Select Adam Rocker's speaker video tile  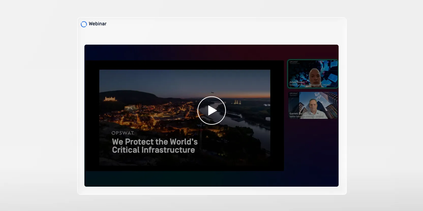pyautogui.click(x=313, y=74)
